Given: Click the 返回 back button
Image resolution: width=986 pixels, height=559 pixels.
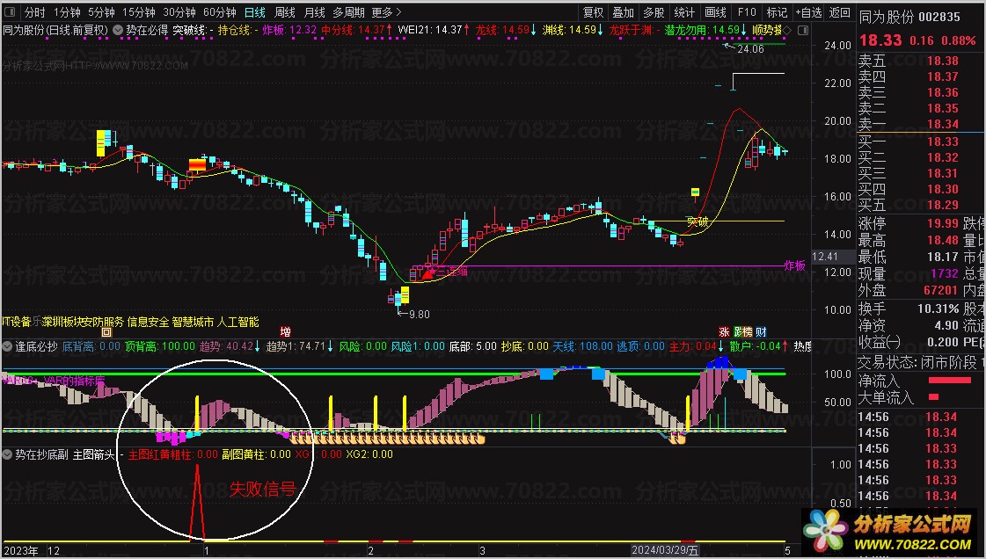Looking at the screenshot, I should point(839,12).
